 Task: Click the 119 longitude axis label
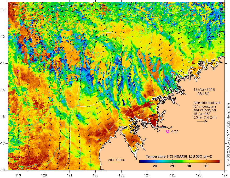pyautogui.click(x=18, y=175)
